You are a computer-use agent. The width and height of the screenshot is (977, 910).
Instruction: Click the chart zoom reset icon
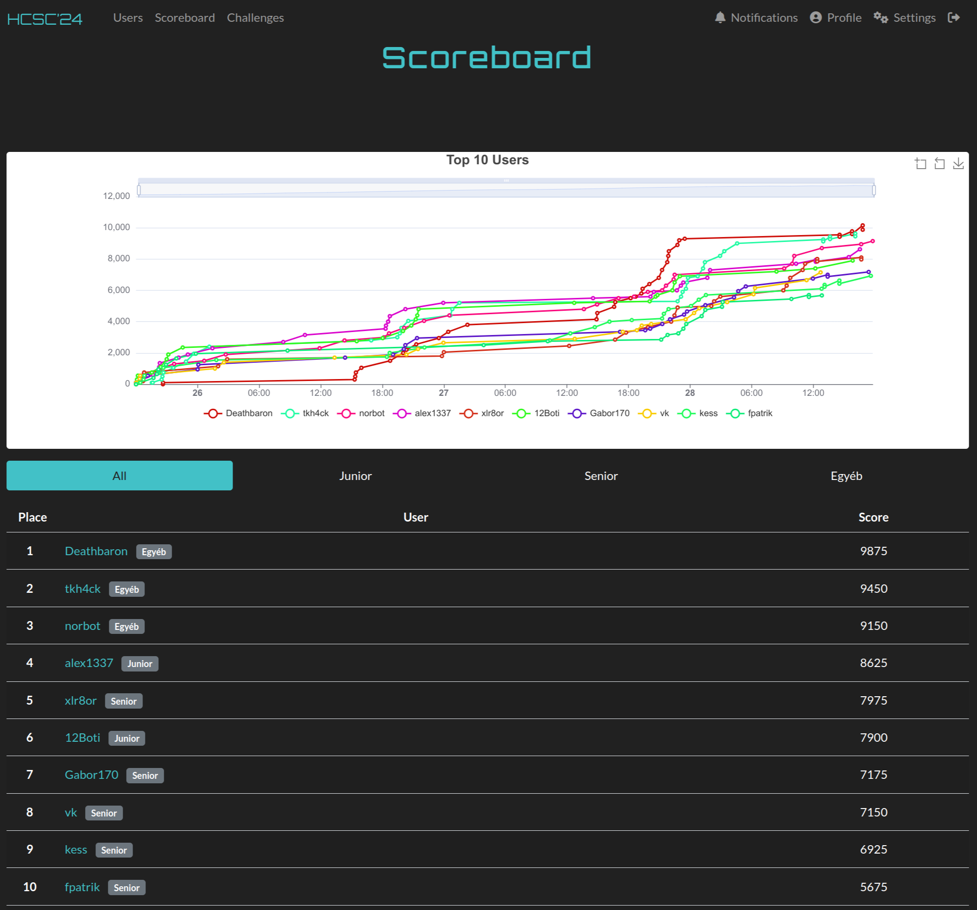pos(939,163)
